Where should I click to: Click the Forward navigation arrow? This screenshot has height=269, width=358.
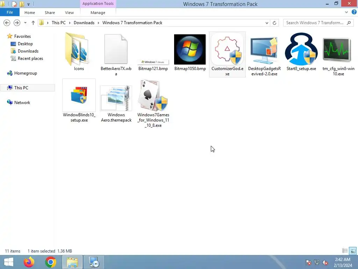pyautogui.click(x=17, y=23)
